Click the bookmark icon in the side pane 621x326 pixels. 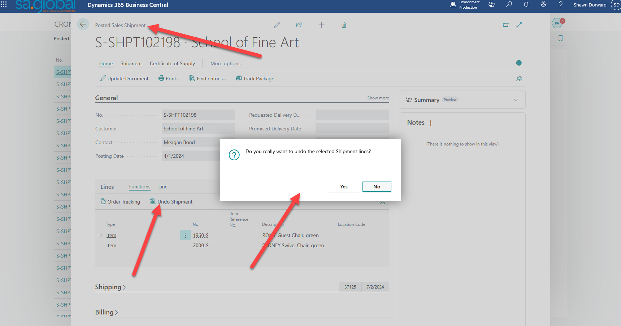coord(560,38)
